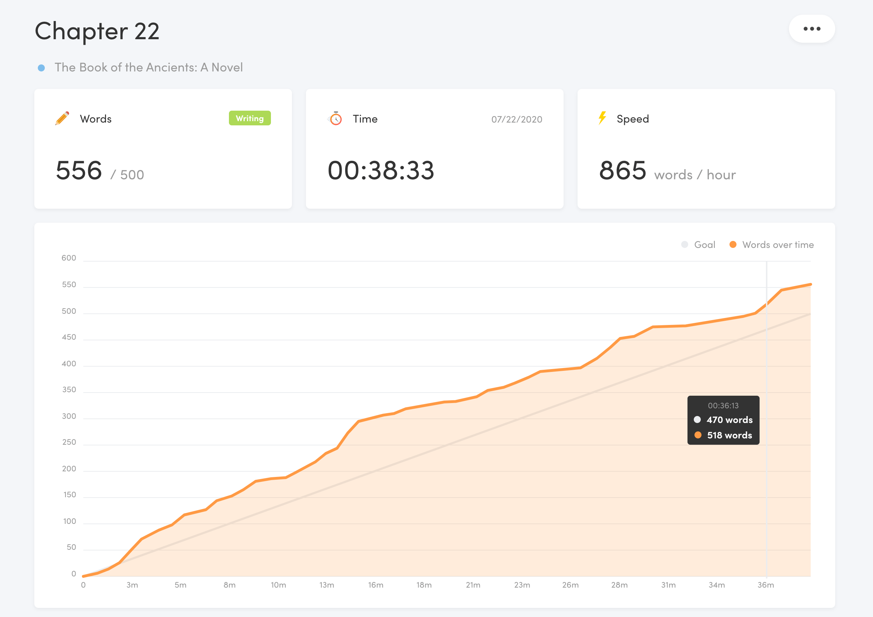Toggle the Goal series in legend
This screenshot has width=873, height=617.
click(704, 244)
